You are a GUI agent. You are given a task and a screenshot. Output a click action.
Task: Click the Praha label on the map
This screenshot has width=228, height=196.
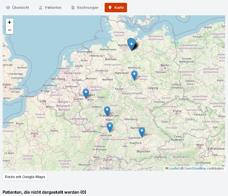click(177, 111)
